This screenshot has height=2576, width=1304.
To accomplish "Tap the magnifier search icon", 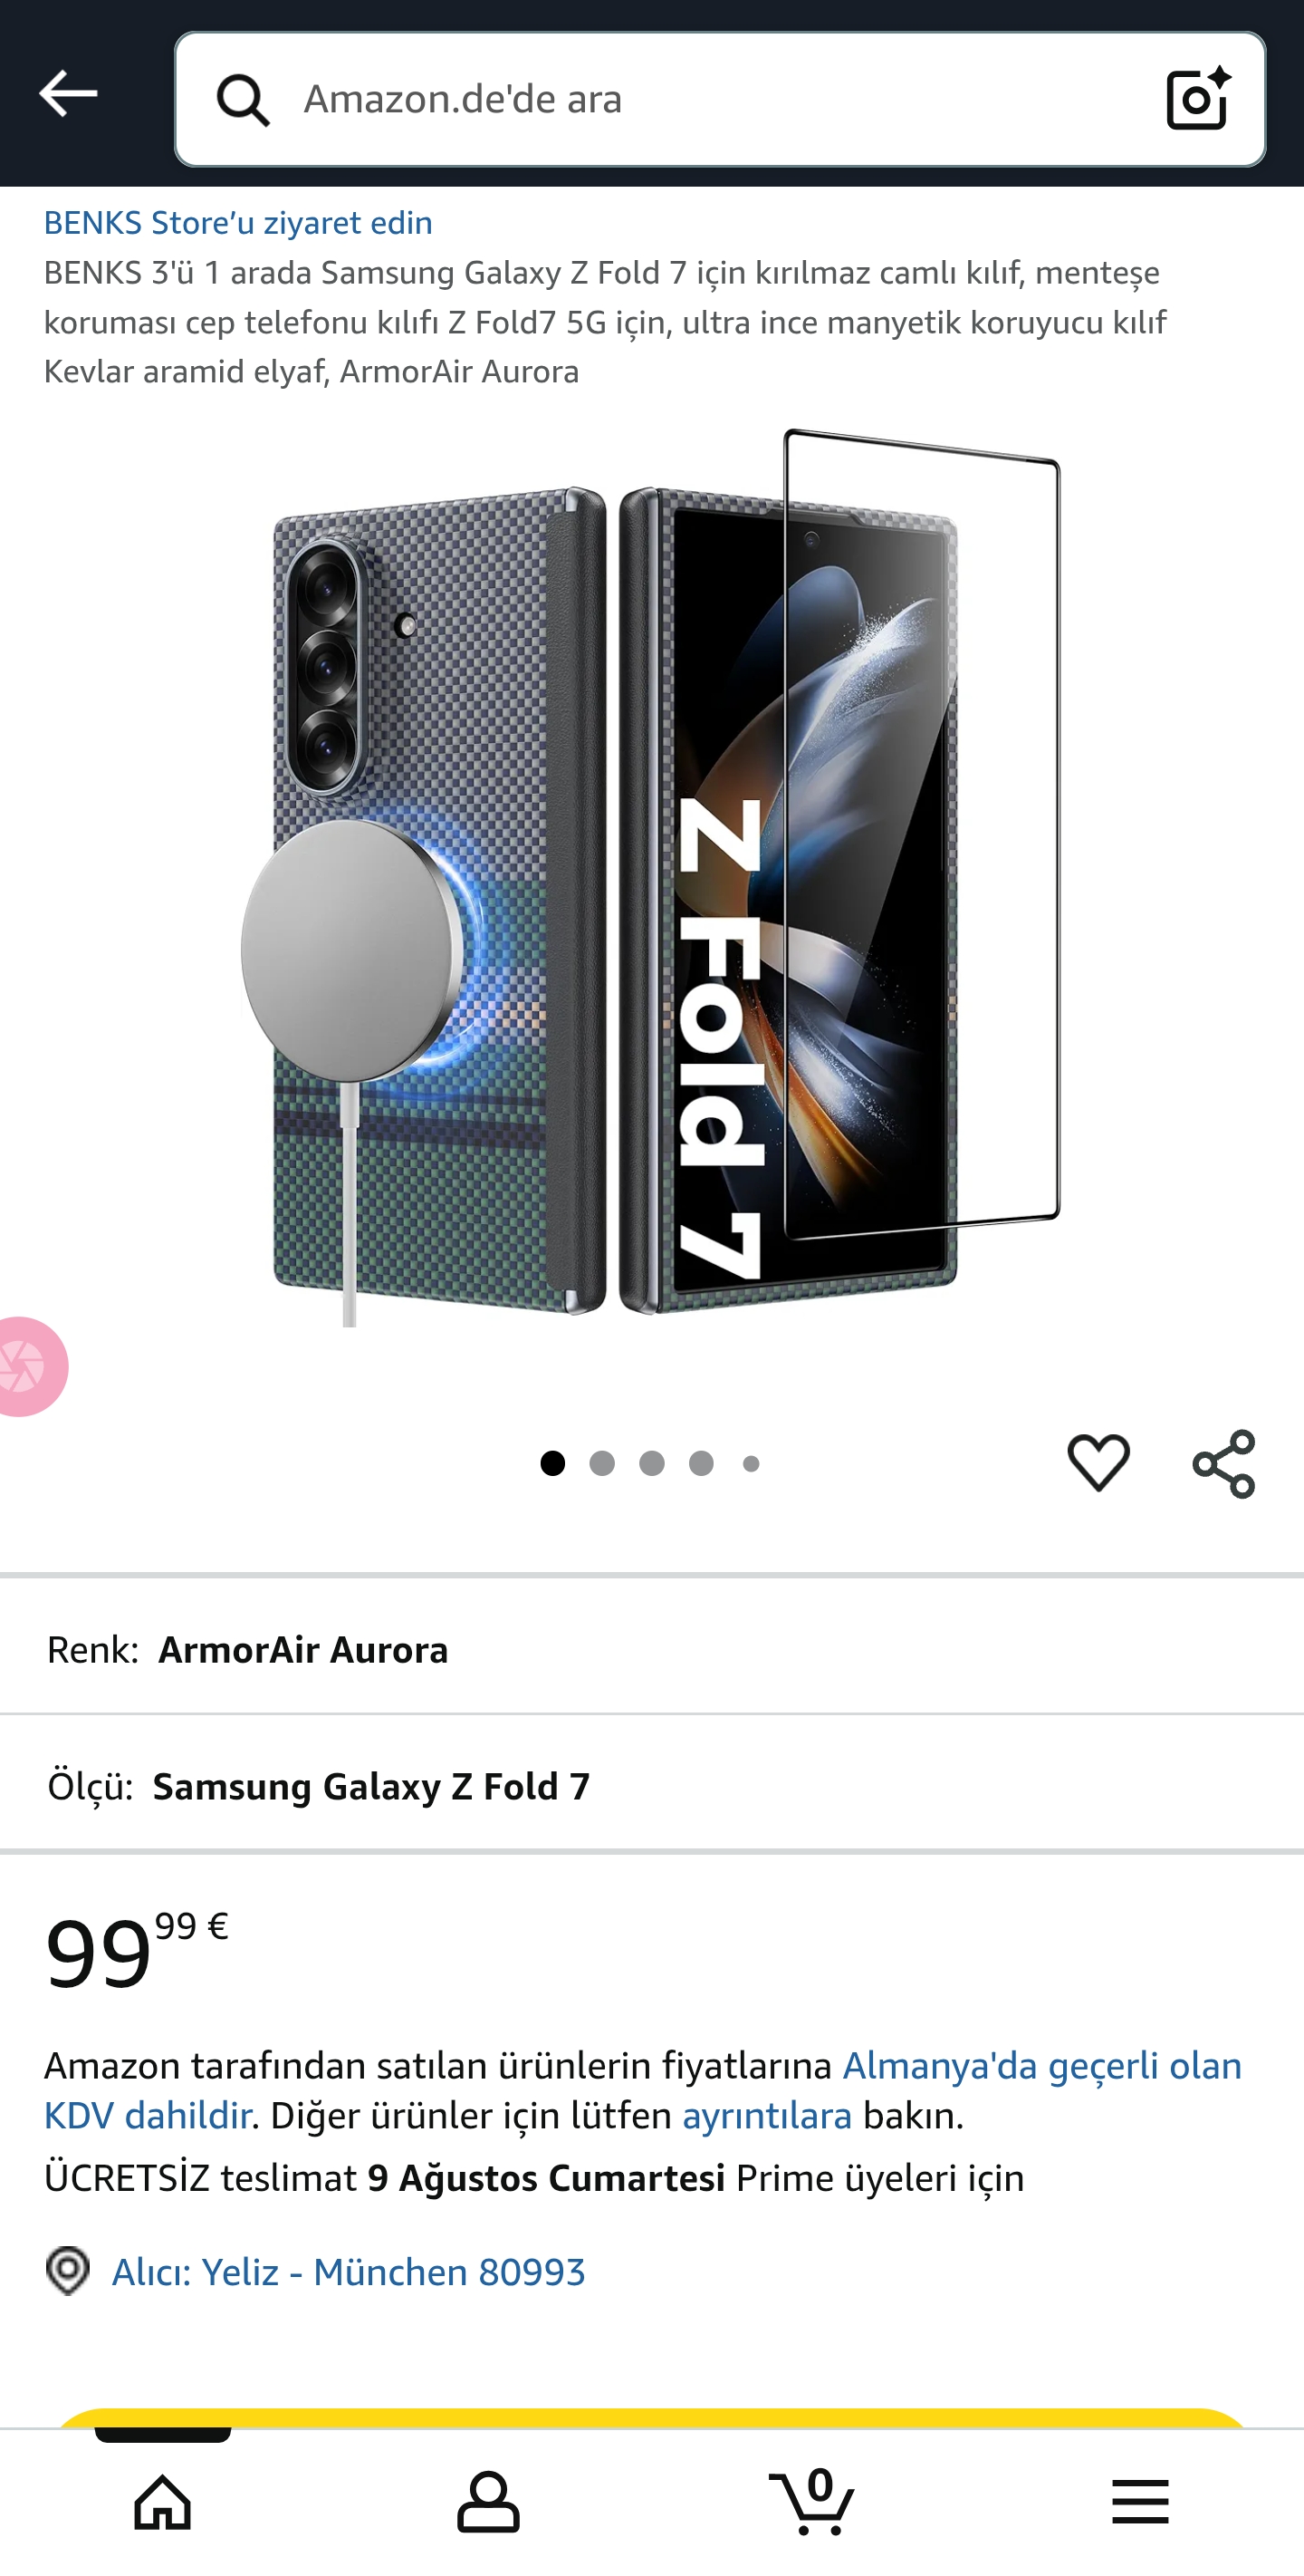I will tap(243, 100).
